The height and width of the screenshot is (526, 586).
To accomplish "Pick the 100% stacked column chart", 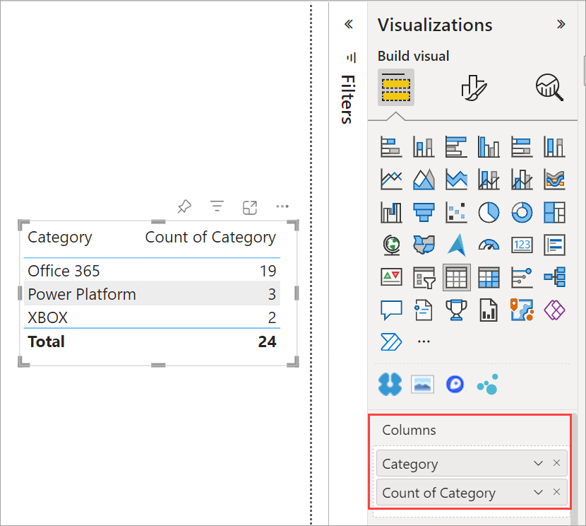I will [555, 146].
